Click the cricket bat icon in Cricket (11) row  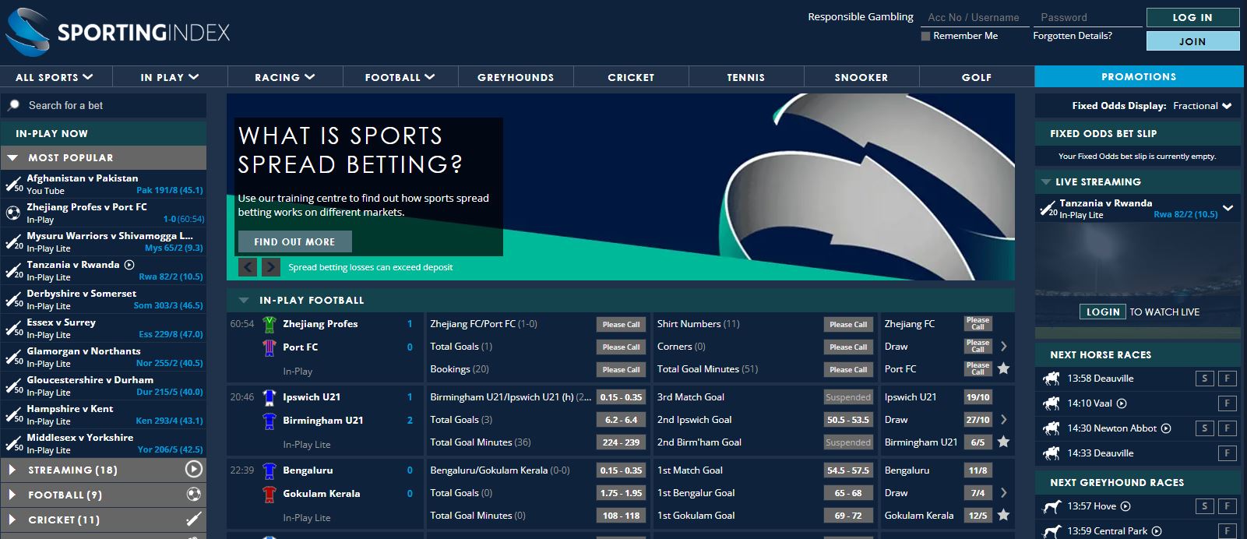(x=194, y=520)
